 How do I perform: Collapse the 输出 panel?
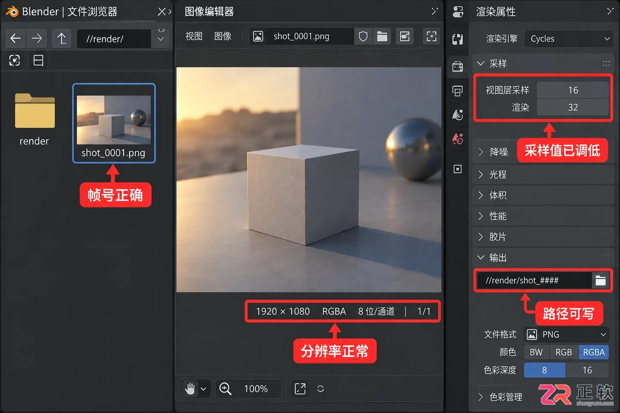[543, 258]
